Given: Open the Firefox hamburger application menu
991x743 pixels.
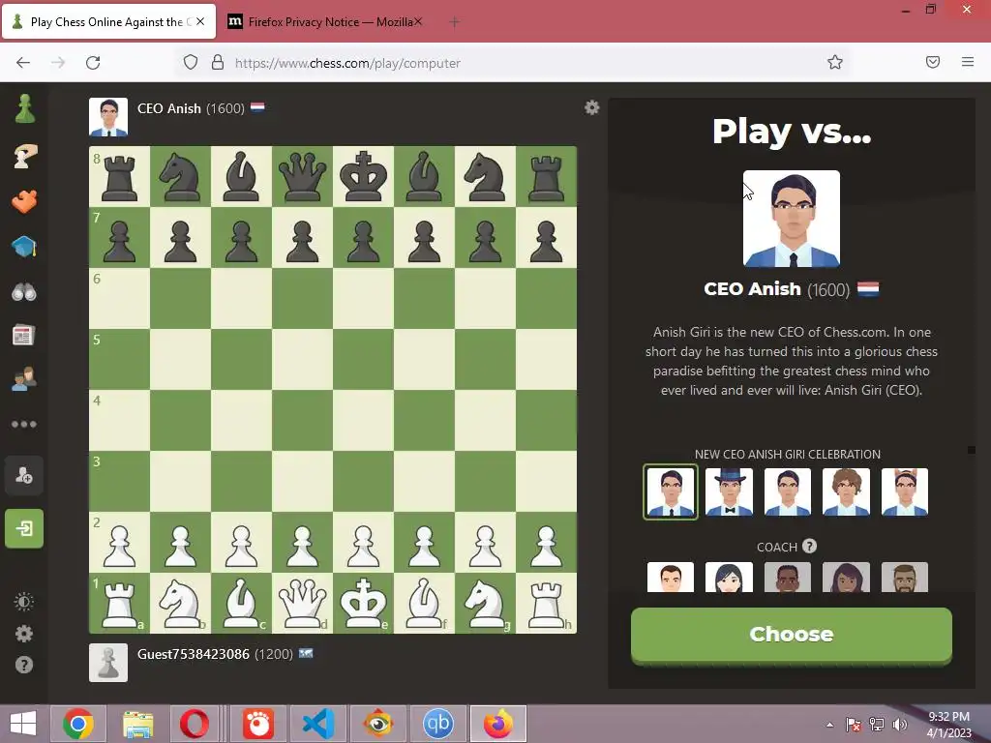Looking at the screenshot, I should (x=968, y=62).
